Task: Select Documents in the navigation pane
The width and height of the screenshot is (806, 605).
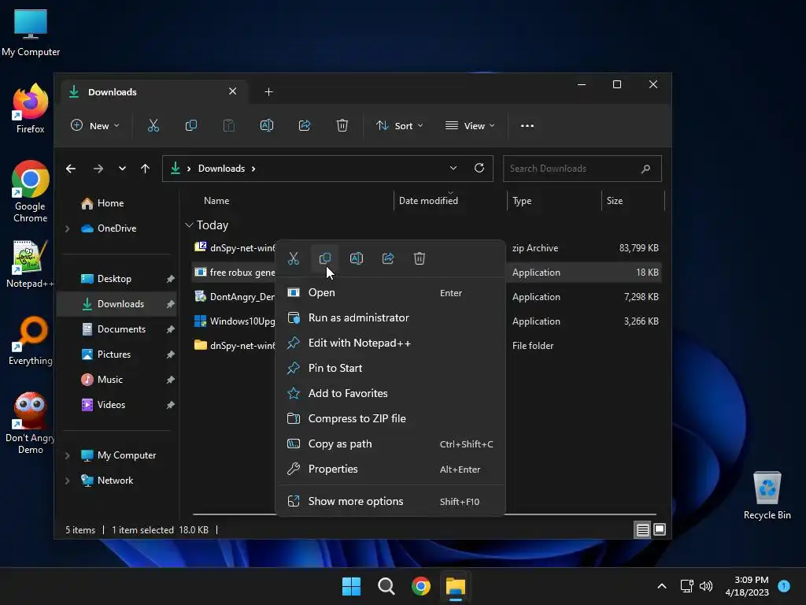Action: coord(121,328)
